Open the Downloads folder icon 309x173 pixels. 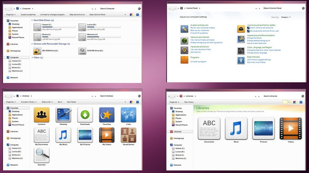click(85, 115)
